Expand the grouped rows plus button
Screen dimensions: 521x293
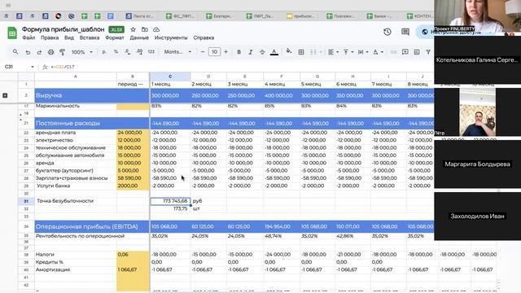pyautogui.click(x=5, y=95)
